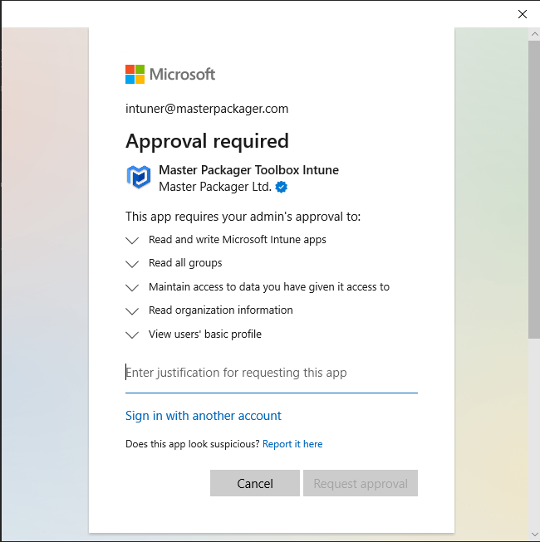The width and height of the screenshot is (540, 542).
Task: Click the Read and write Microsoft Intune apps label
Action: tap(238, 240)
